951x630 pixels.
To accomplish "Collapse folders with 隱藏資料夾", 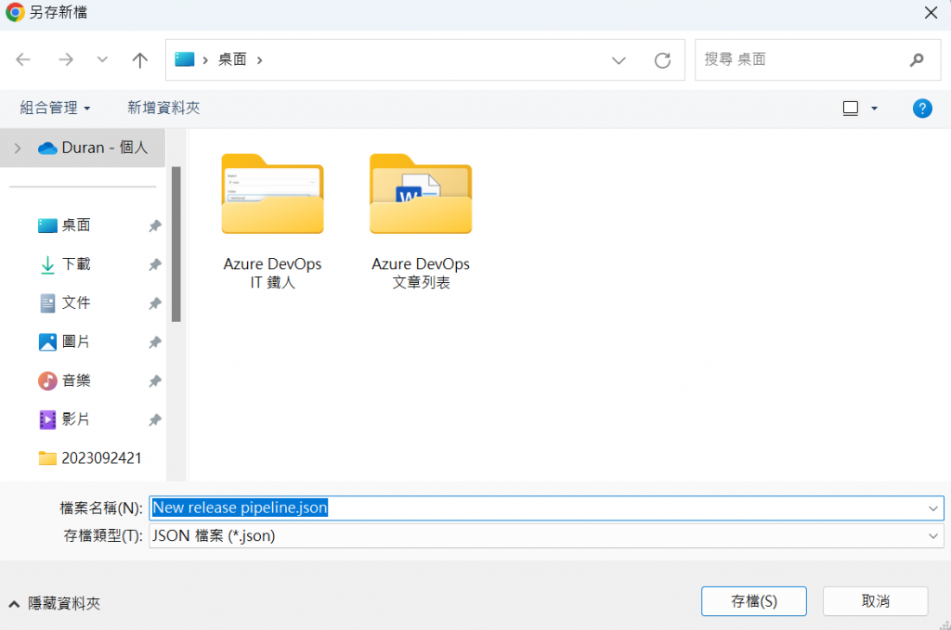I will click(x=55, y=603).
